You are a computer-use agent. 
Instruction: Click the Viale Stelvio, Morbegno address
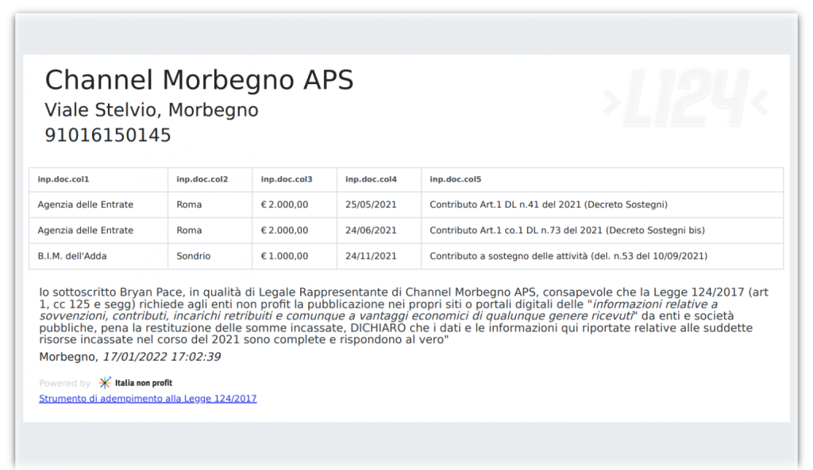152,109
